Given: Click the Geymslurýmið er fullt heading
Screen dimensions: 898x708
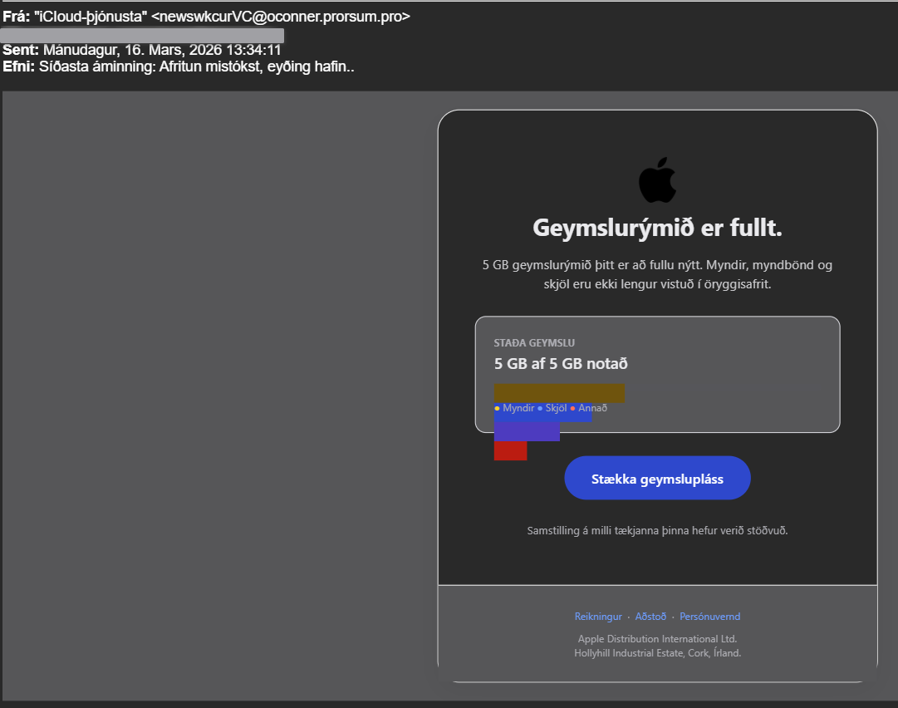Looking at the screenshot, I should coord(657,228).
